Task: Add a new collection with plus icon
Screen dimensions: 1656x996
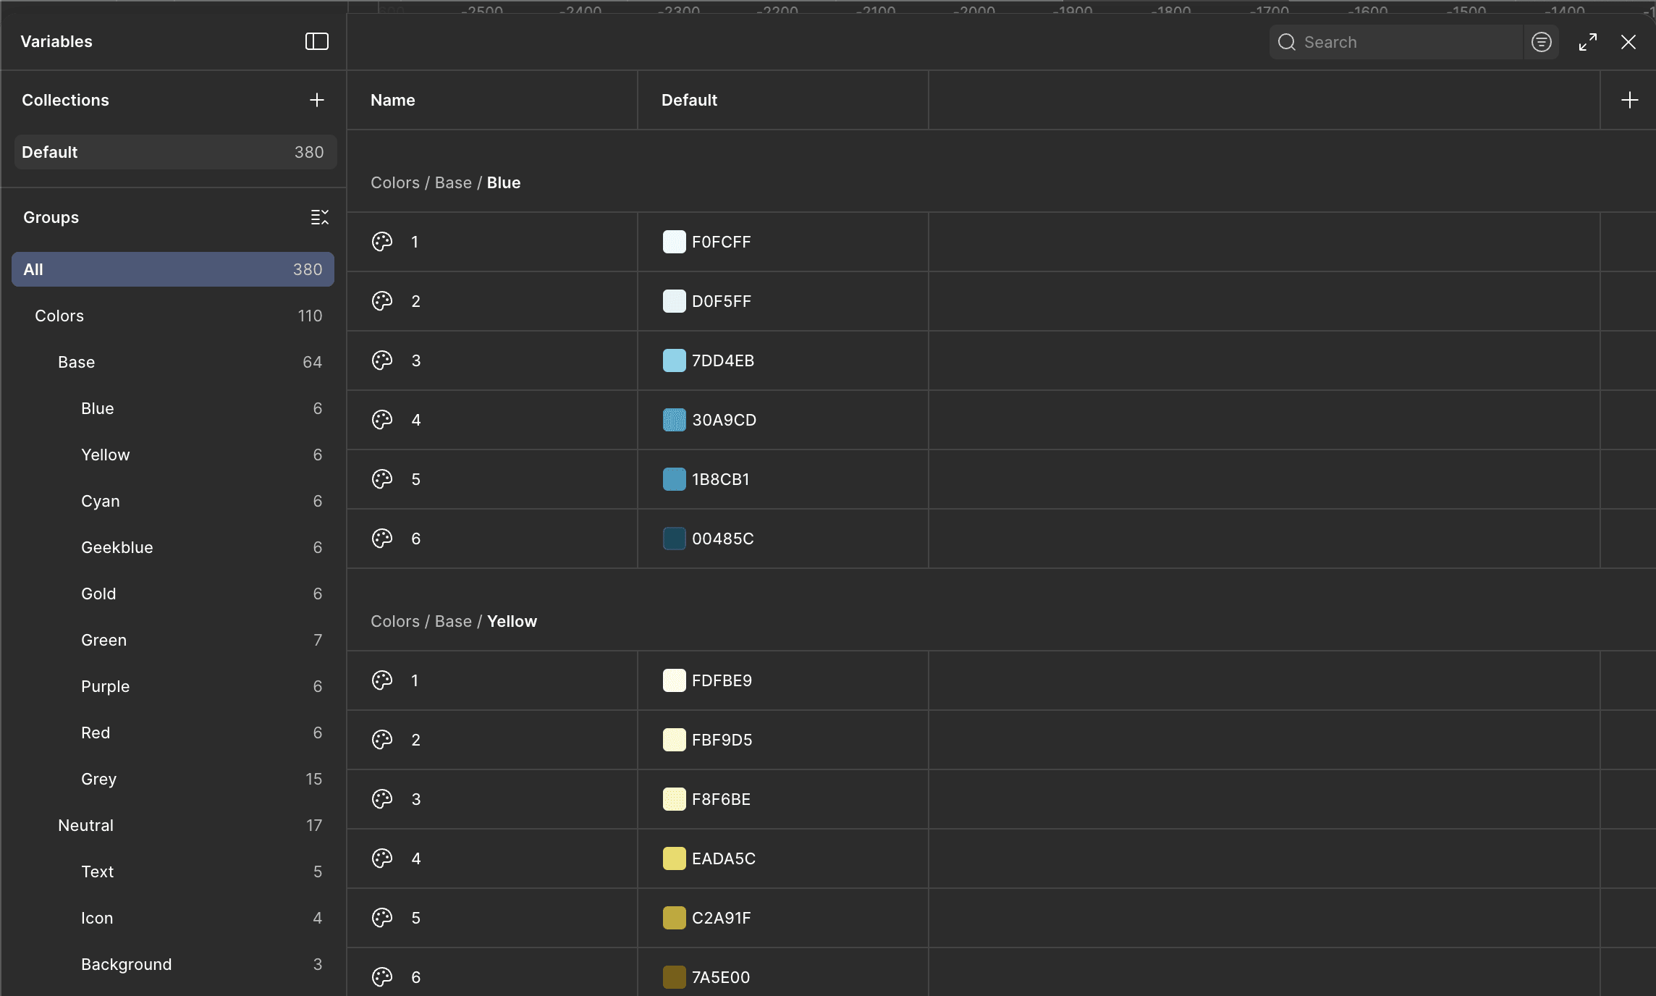Action: (316, 100)
